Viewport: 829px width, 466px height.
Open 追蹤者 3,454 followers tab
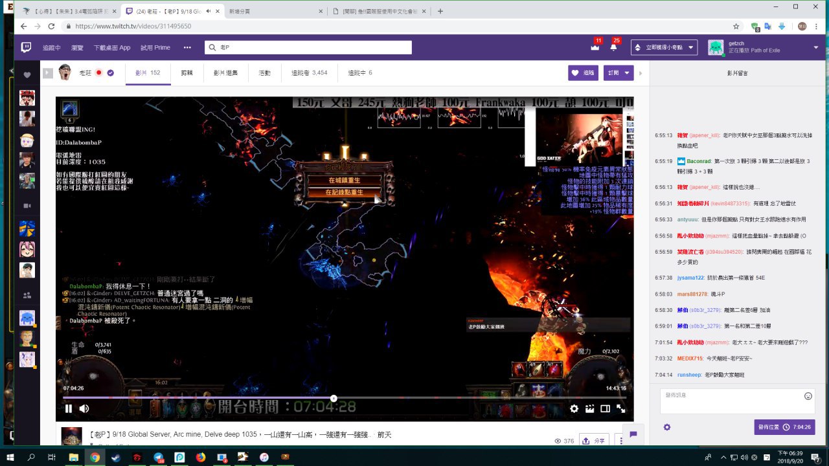pyautogui.click(x=309, y=73)
